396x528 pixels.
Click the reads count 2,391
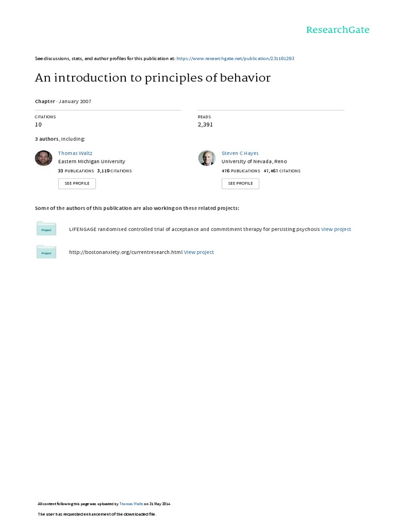pyautogui.click(x=205, y=124)
